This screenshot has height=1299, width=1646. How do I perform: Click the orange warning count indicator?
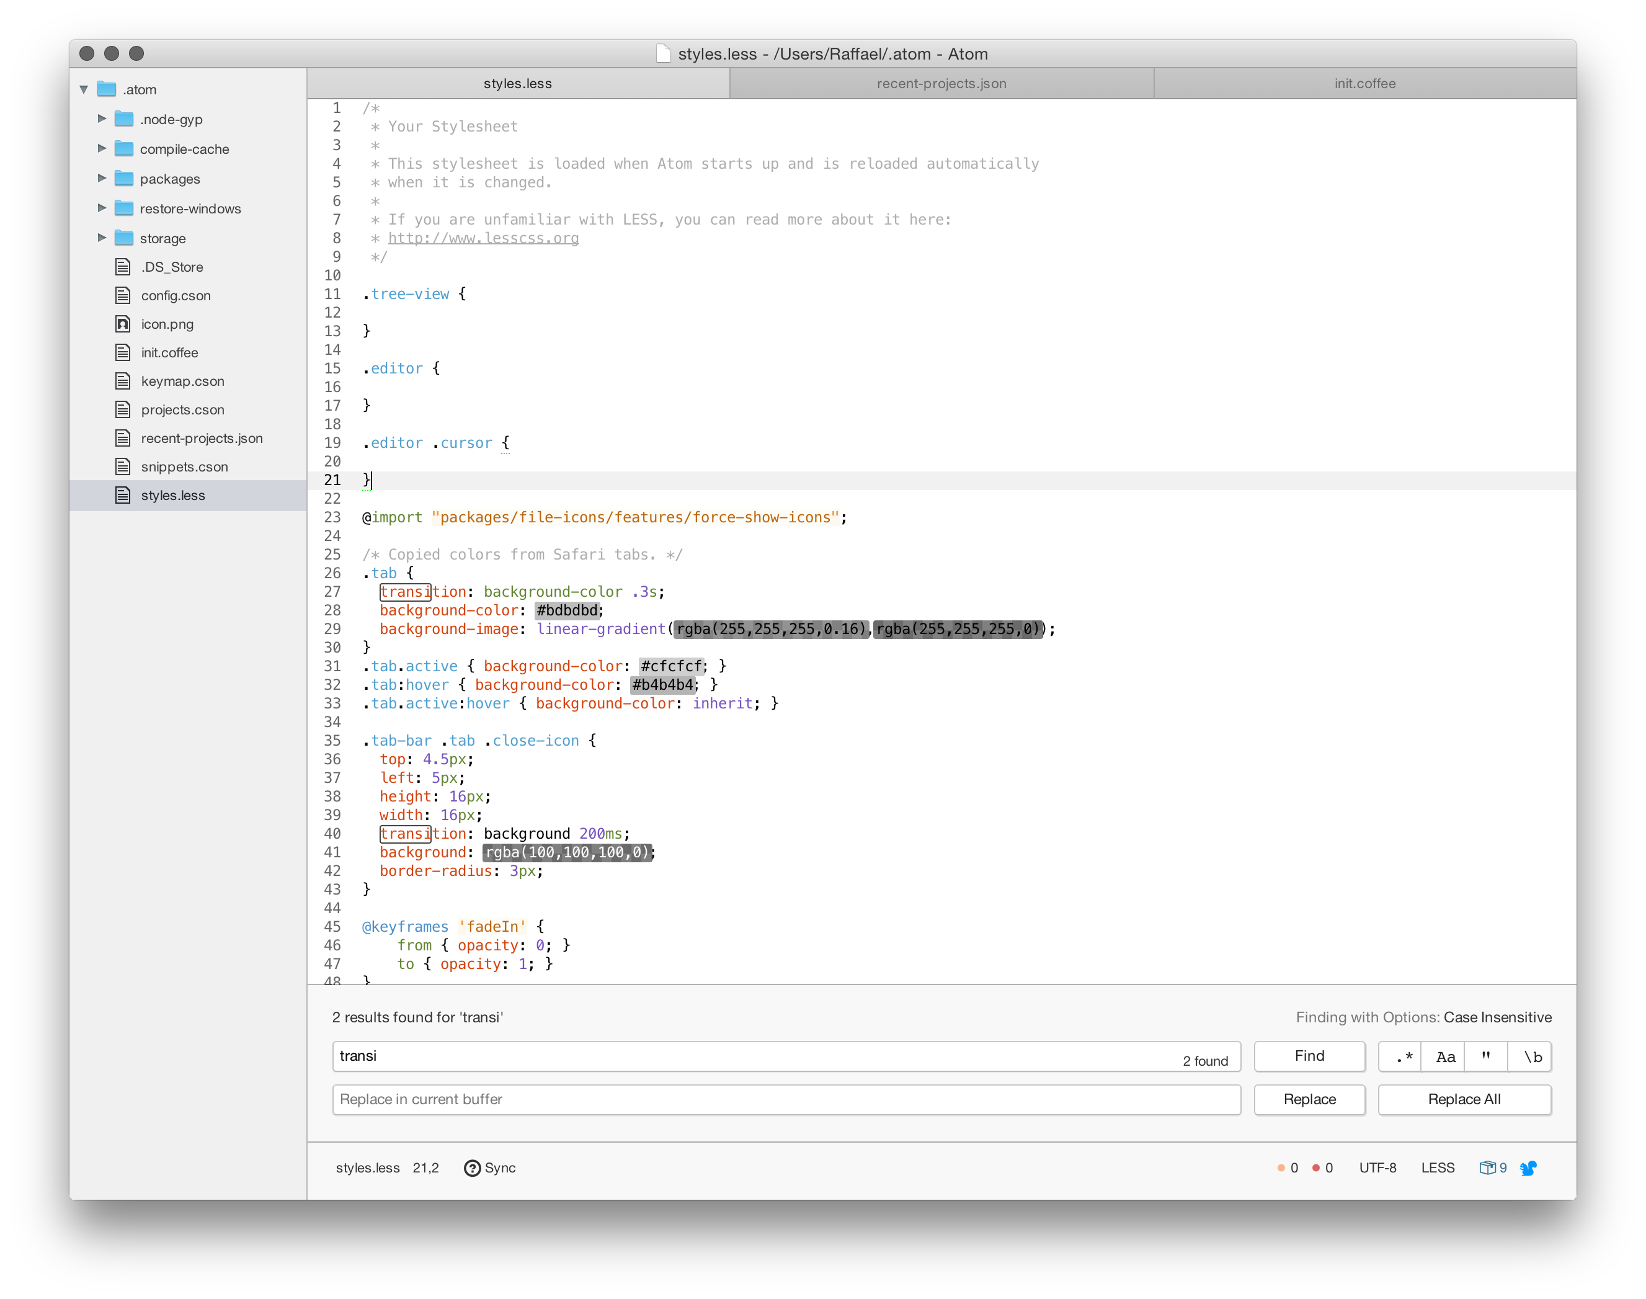pyautogui.click(x=1288, y=1168)
